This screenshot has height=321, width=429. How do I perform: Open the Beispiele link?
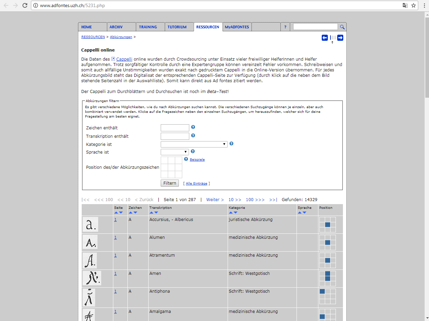[x=197, y=160]
